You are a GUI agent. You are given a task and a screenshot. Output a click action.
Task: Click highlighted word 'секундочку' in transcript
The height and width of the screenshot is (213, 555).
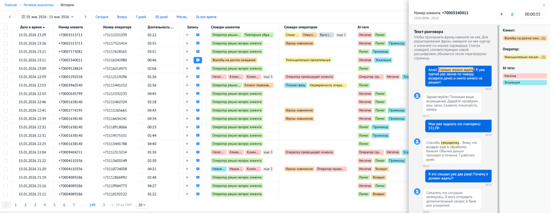tap(450, 143)
